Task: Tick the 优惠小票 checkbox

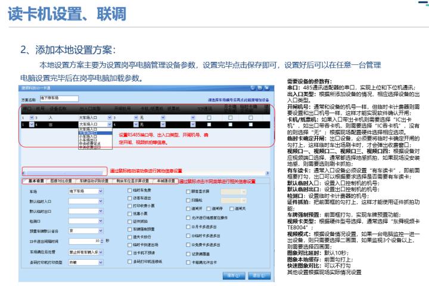Action: 130,213
